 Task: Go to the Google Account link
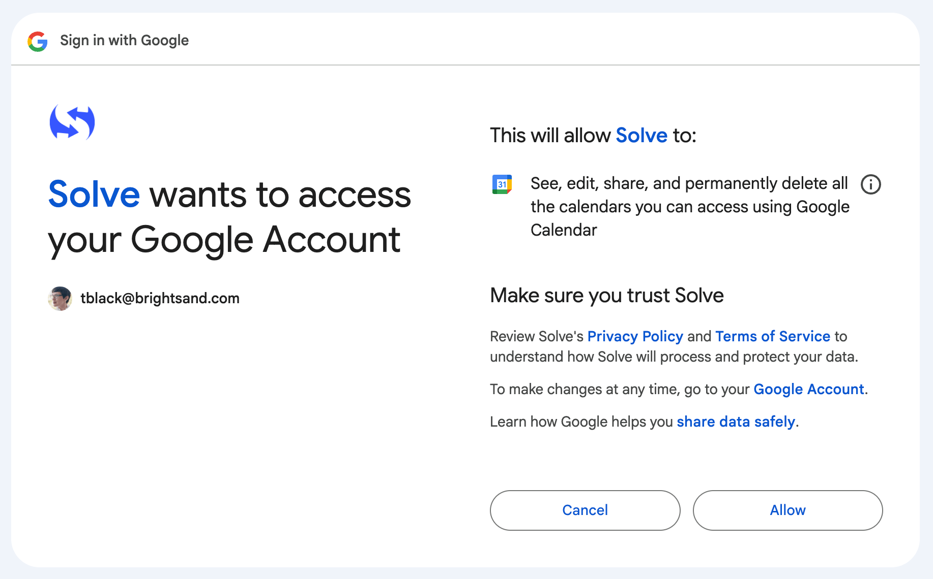click(808, 389)
